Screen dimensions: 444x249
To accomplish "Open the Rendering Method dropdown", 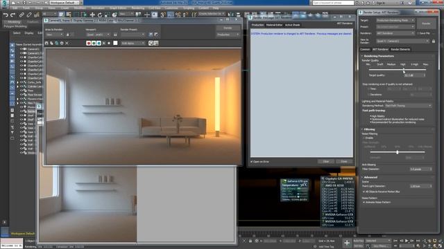I will point(409,106).
